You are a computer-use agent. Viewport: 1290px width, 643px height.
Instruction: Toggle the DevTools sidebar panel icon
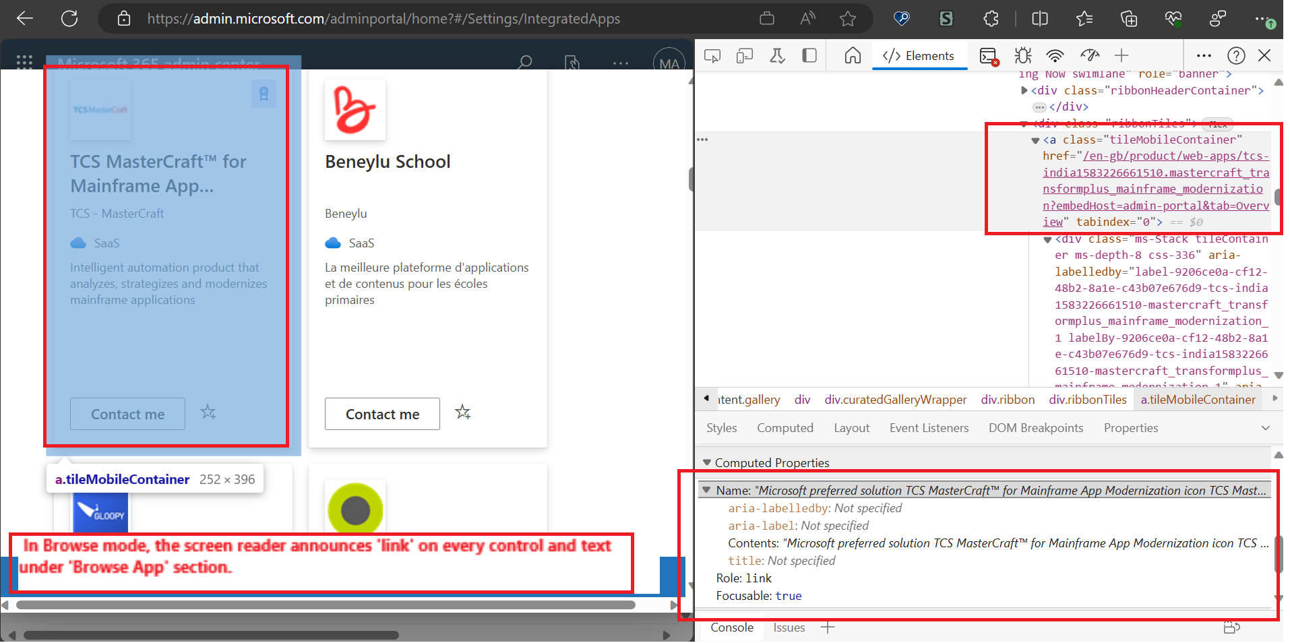coord(809,55)
